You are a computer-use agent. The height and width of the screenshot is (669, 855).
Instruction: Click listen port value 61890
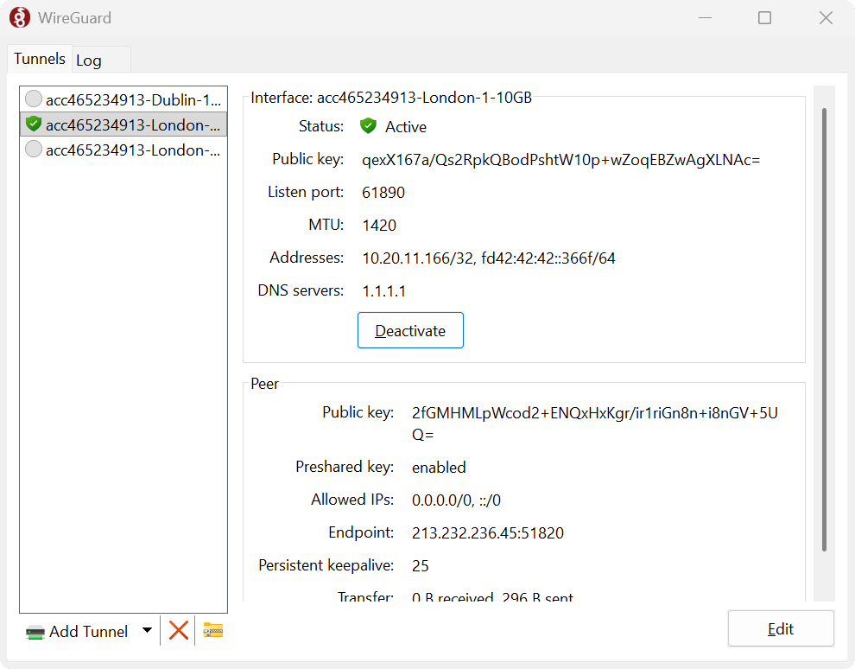[383, 193]
